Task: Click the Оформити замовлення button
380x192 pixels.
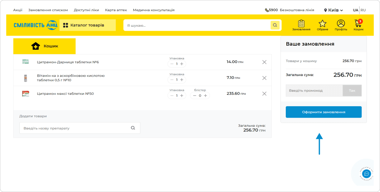Action: [324, 112]
